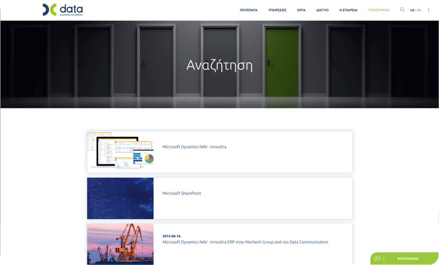Switch language to GR
The width and height of the screenshot is (439, 265).
tap(412, 10)
